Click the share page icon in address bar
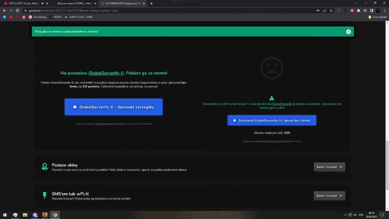Screen dimensions: 389x219 324,11
